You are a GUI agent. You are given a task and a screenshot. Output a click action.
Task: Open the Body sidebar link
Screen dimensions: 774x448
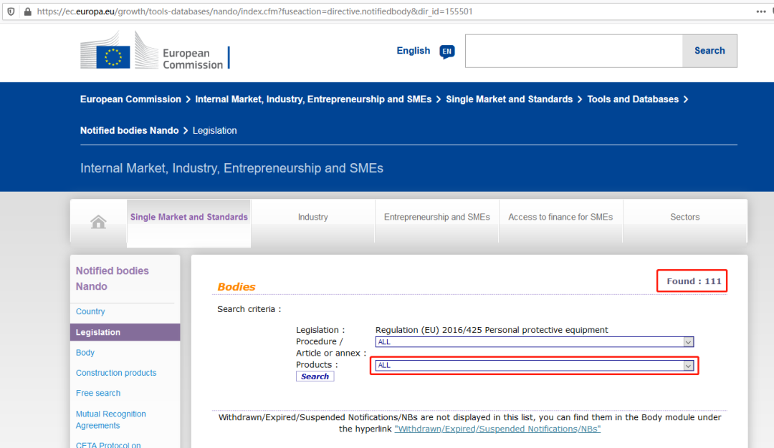85,352
